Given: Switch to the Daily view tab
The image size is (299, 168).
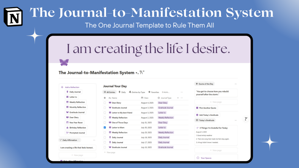Looking at the screenshot, I should coord(122,92).
